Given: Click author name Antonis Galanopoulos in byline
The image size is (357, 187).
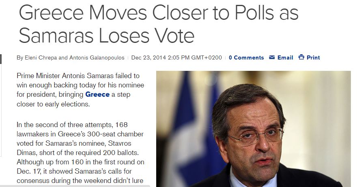Looking at the screenshot, I should click(97, 58).
